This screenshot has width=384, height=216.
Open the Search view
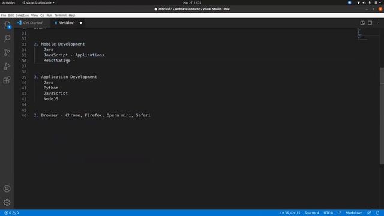(x=7, y=38)
